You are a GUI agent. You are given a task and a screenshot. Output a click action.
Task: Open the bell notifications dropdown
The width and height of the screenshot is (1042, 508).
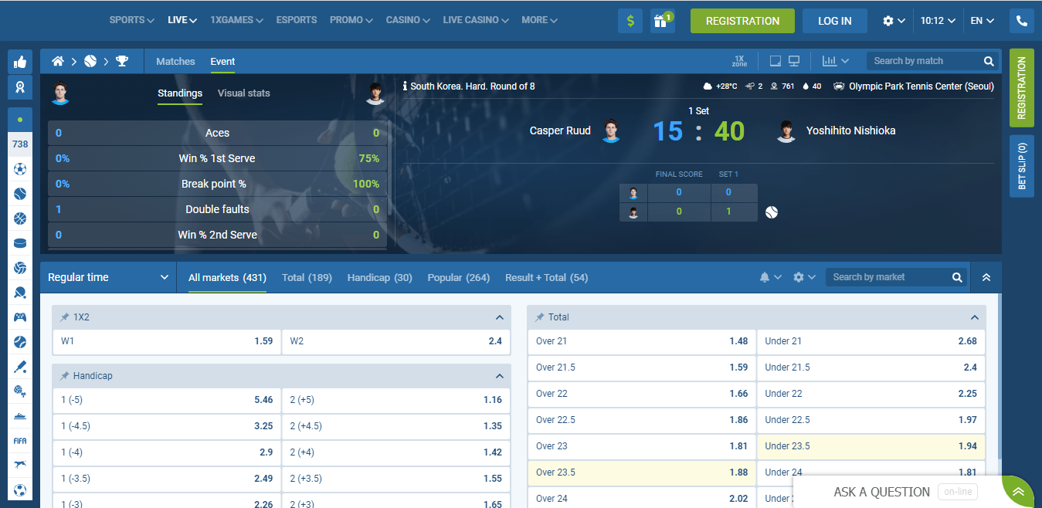(x=771, y=277)
